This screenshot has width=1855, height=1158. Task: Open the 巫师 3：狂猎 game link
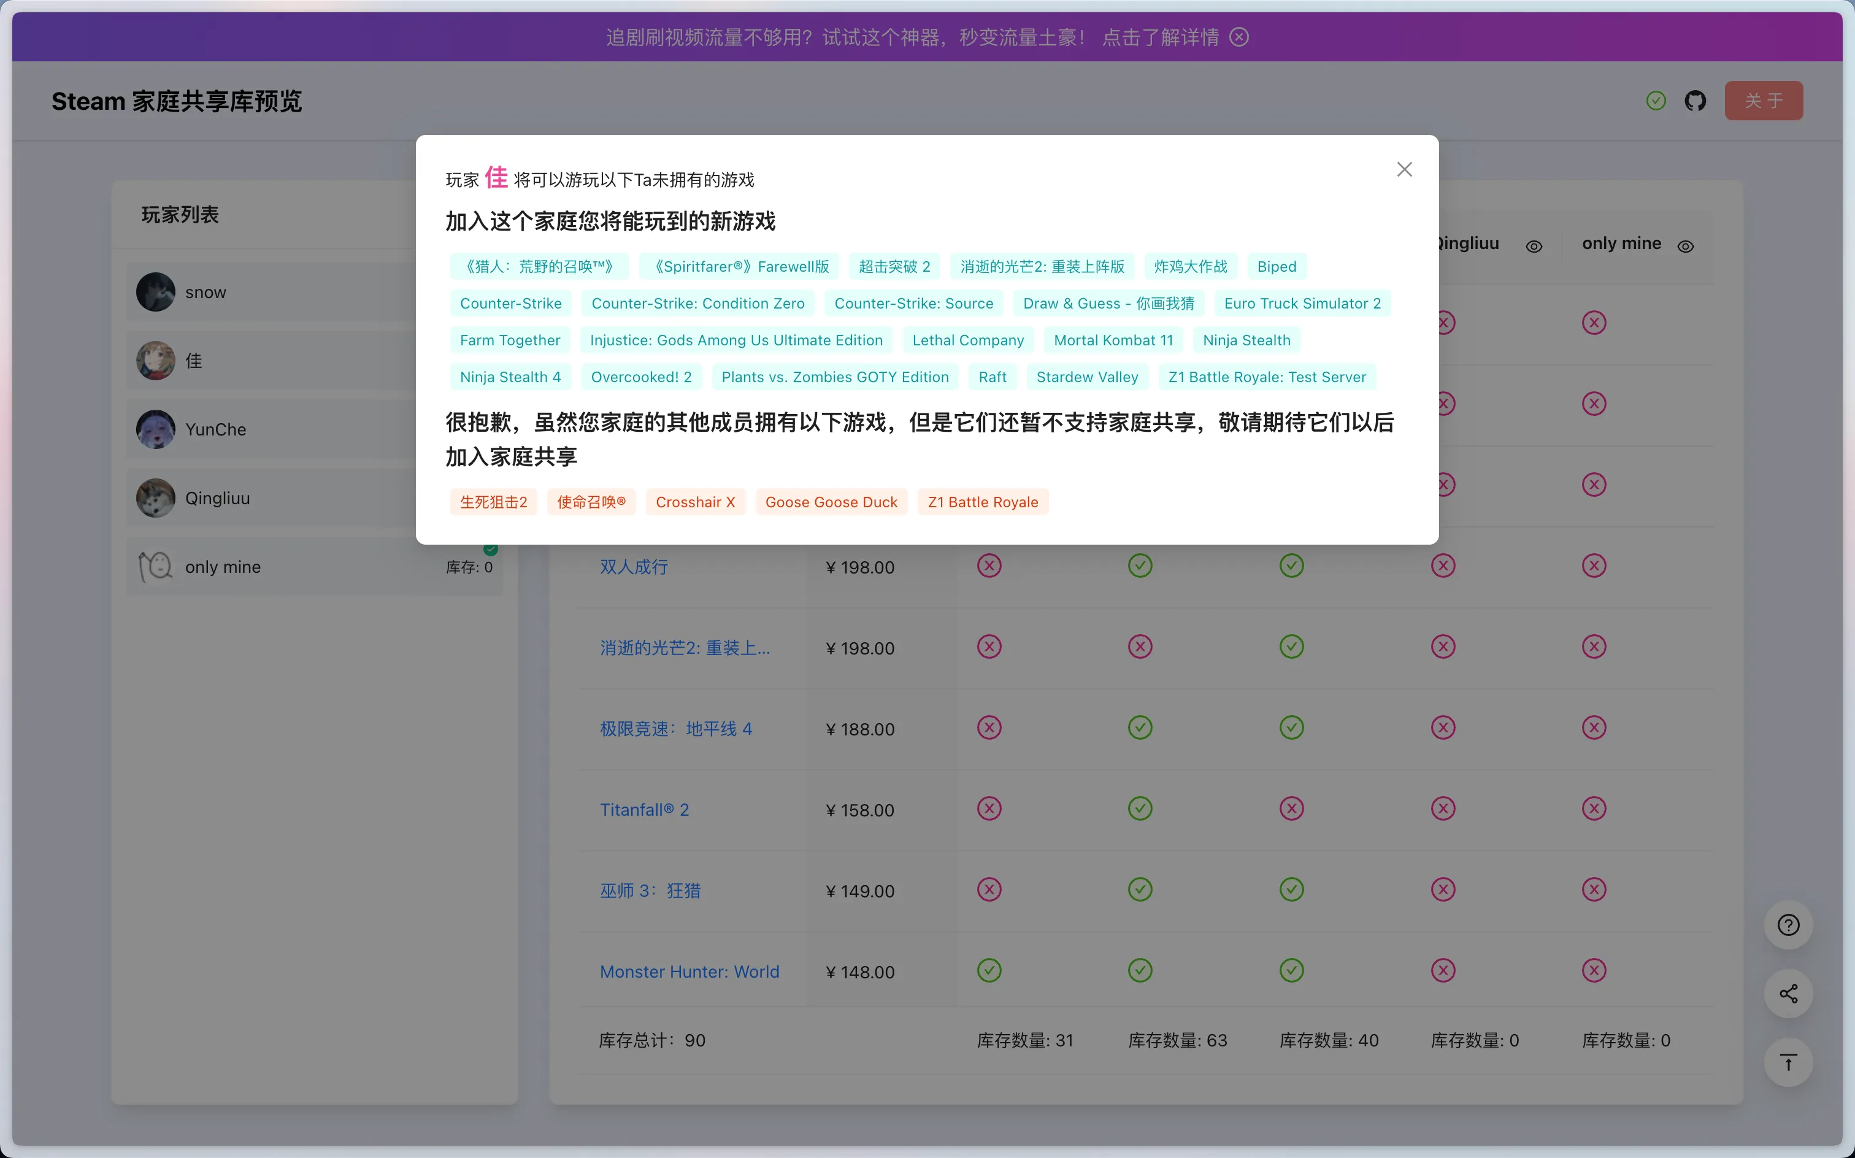point(650,891)
